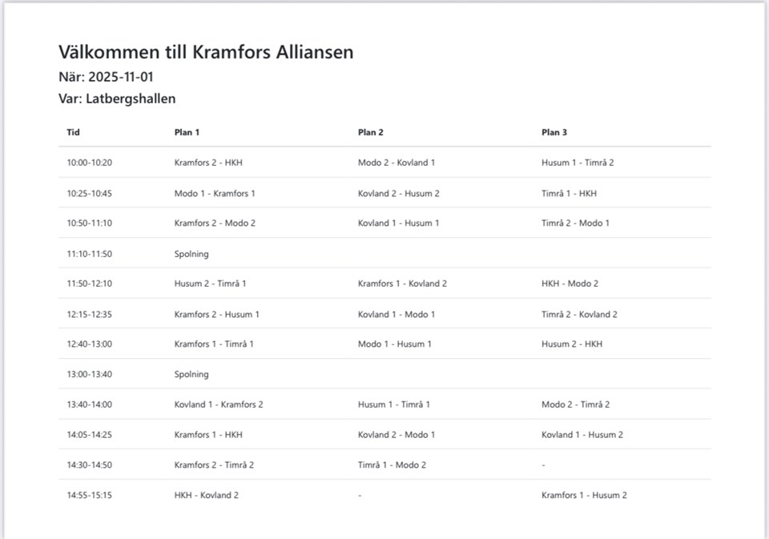Select the Timrå 1 - HKH match
This screenshot has width=769, height=539.
569,193
